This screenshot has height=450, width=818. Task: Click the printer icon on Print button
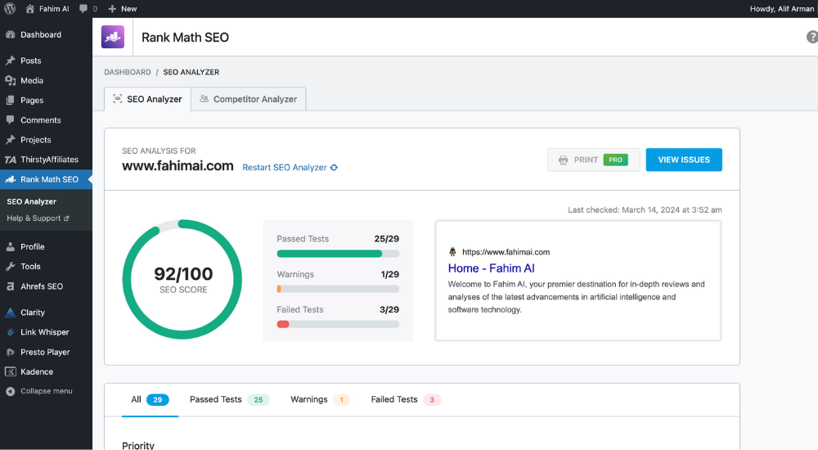pos(563,160)
